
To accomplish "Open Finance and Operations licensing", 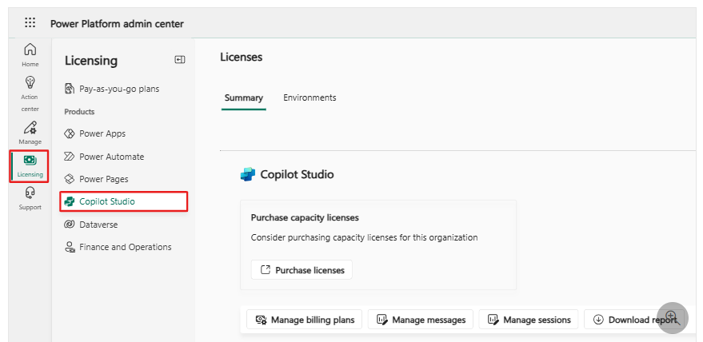I will [125, 247].
